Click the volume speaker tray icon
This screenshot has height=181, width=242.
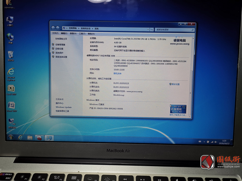(x=216, y=142)
